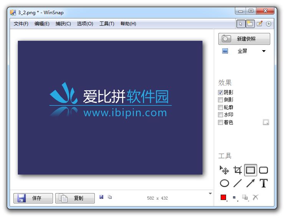Click the blue full screen monitor icon
This screenshot has height=218, width=284.
click(x=225, y=51)
